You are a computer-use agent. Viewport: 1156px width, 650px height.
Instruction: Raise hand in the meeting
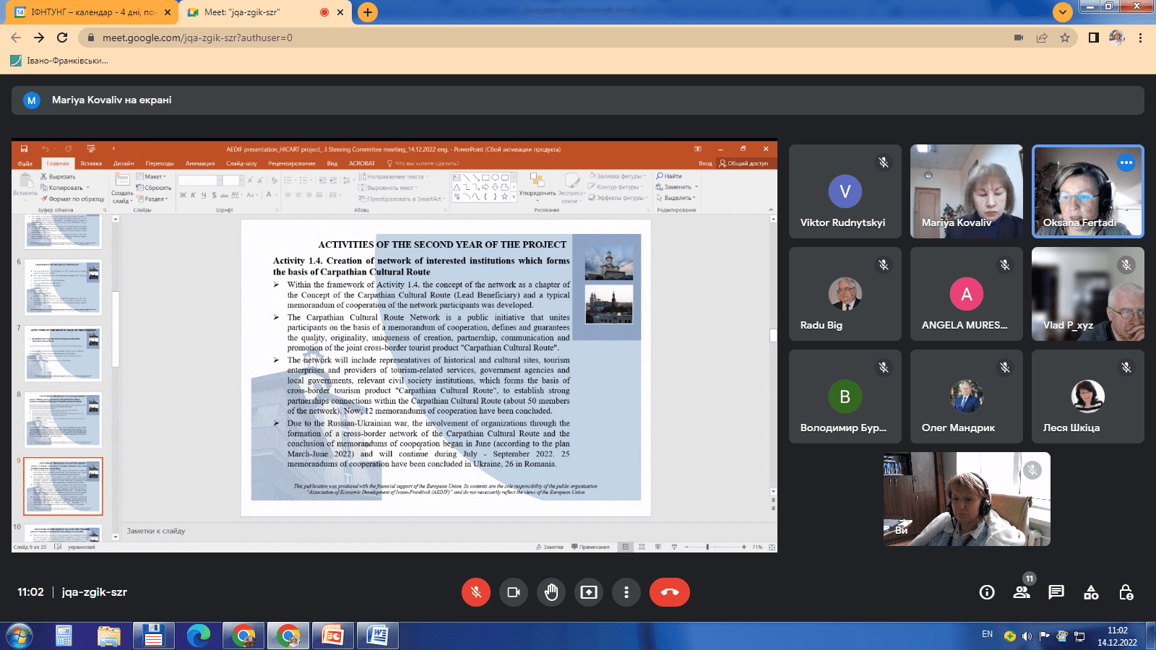tap(551, 592)
